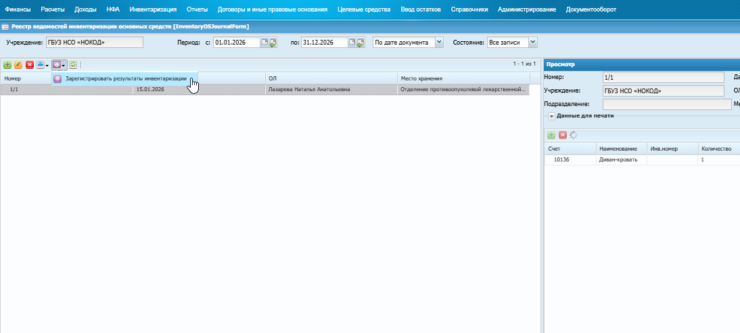Open calendar picker for period start date
The image size is (740, 333).
click(264, 43)
